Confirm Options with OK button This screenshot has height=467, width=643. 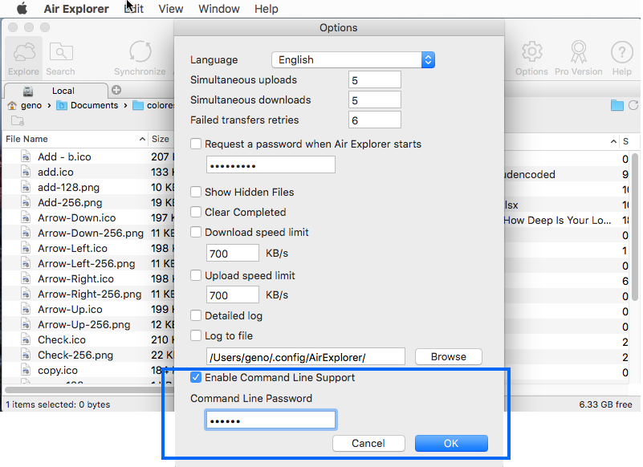tap(451, 443)
